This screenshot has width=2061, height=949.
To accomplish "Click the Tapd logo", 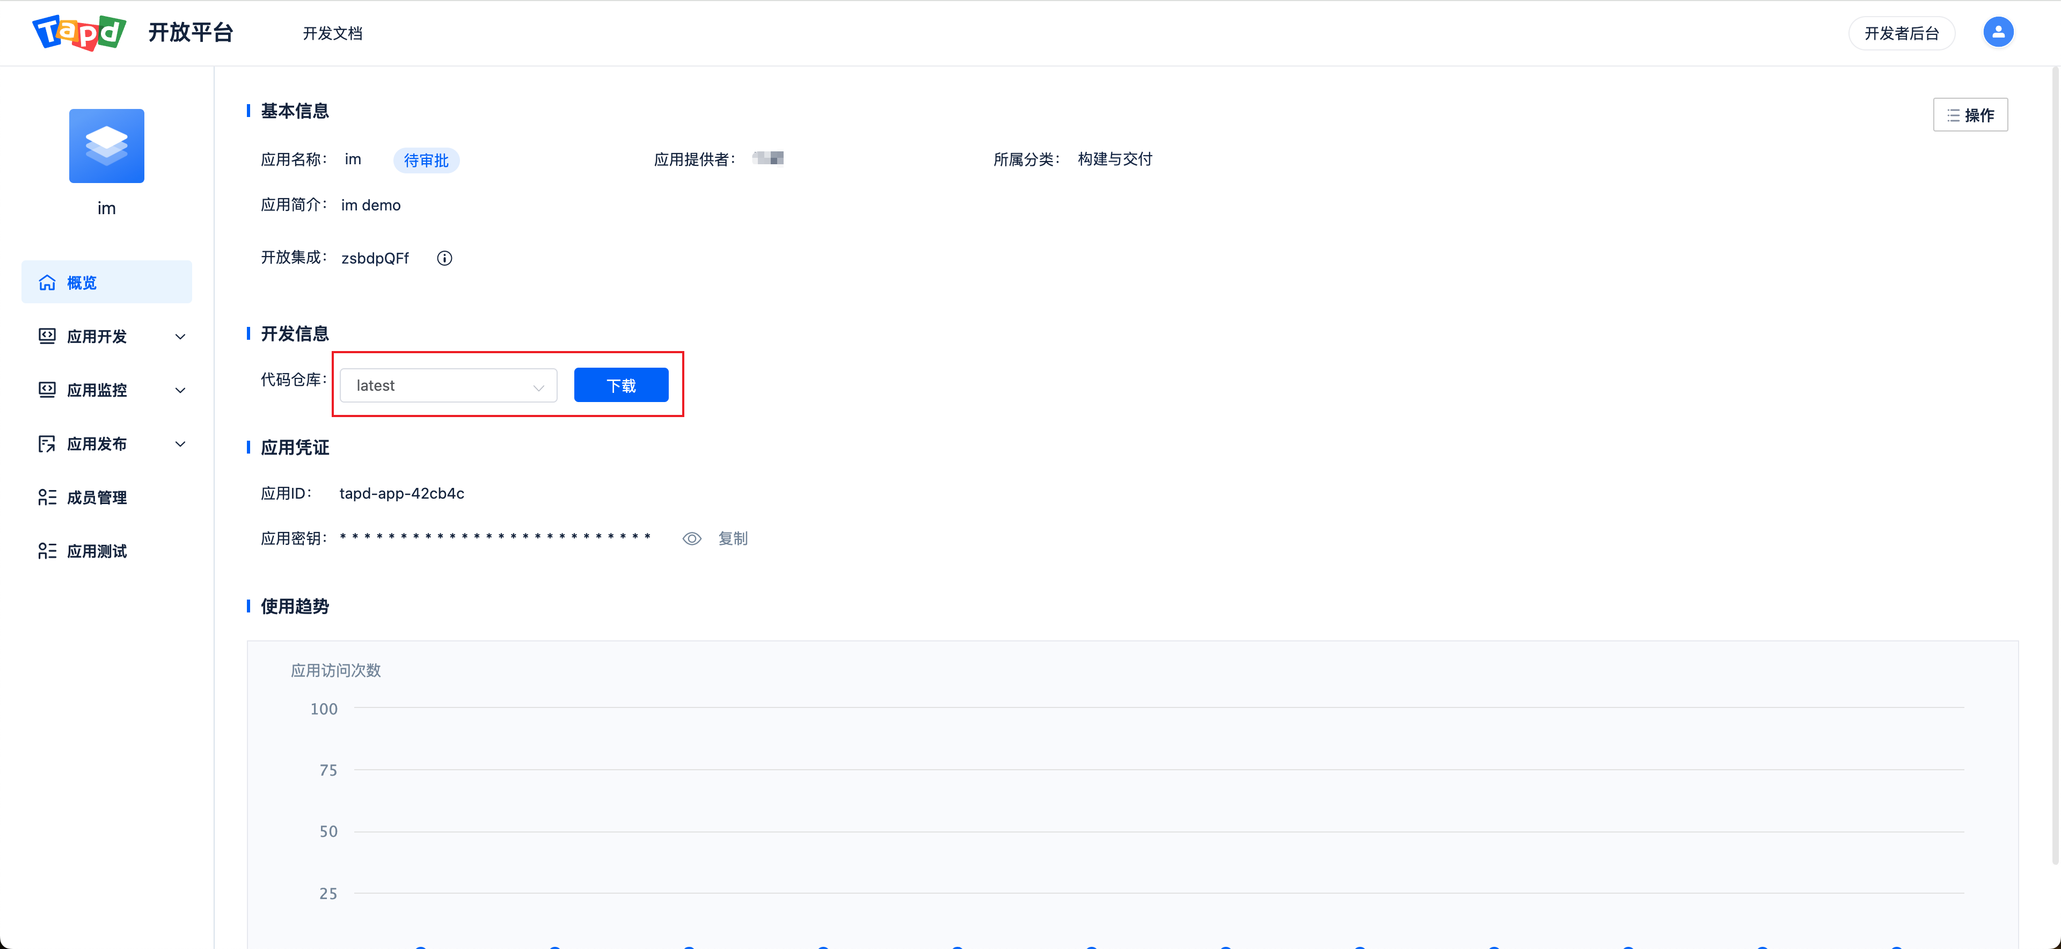I will (x=78, y=33).
